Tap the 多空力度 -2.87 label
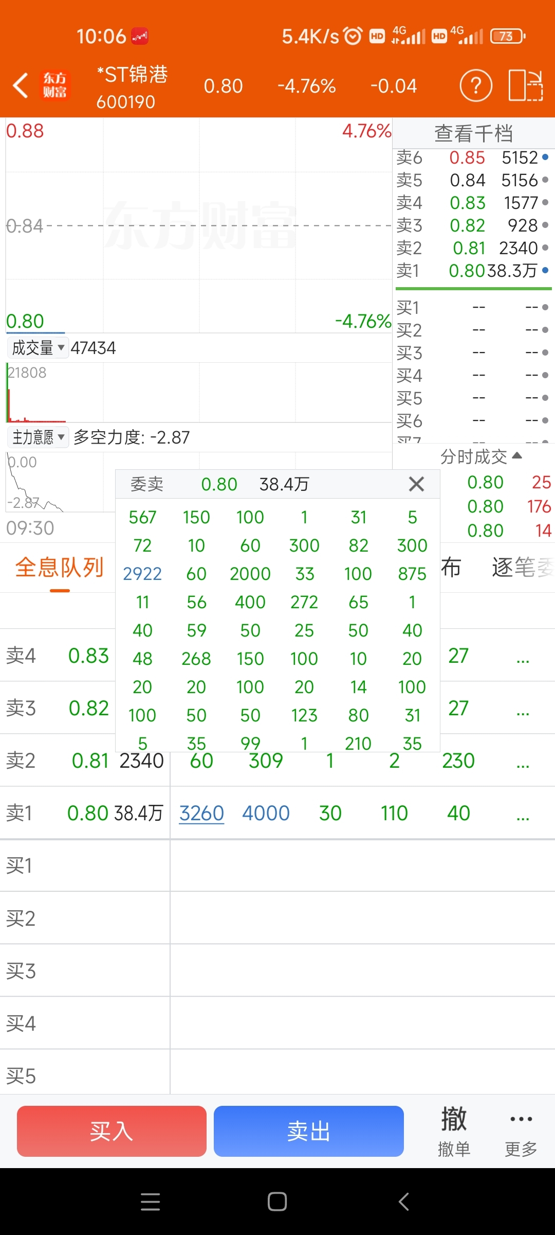This screenshot has height=1235, width=555. pyautogui.click(x=132, y=437)
